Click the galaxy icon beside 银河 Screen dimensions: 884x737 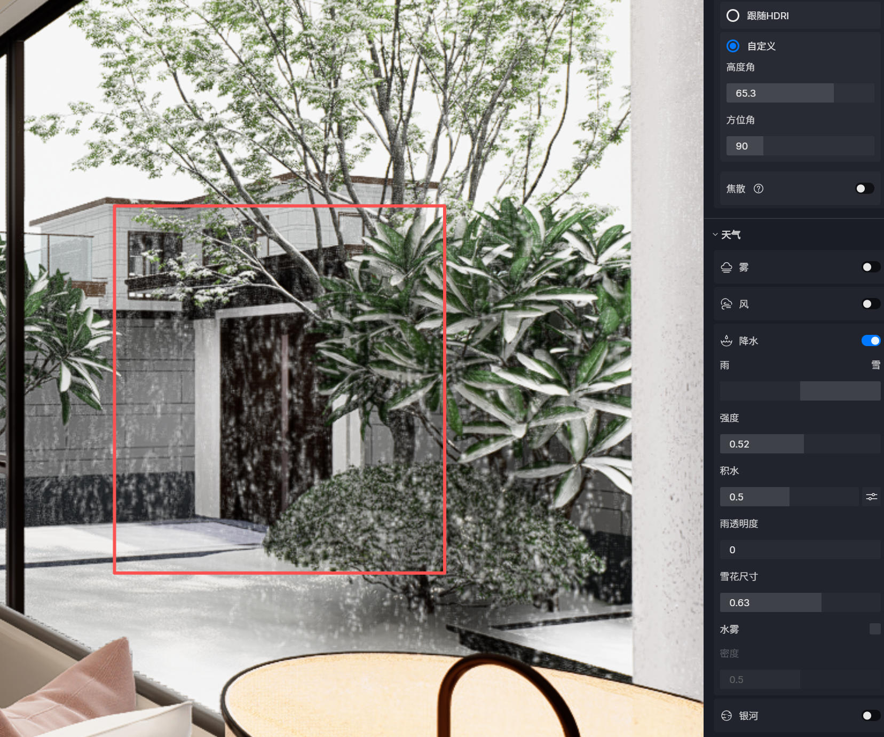tap(727, 716)
